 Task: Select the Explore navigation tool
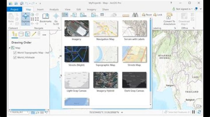(x=26, y=18)
